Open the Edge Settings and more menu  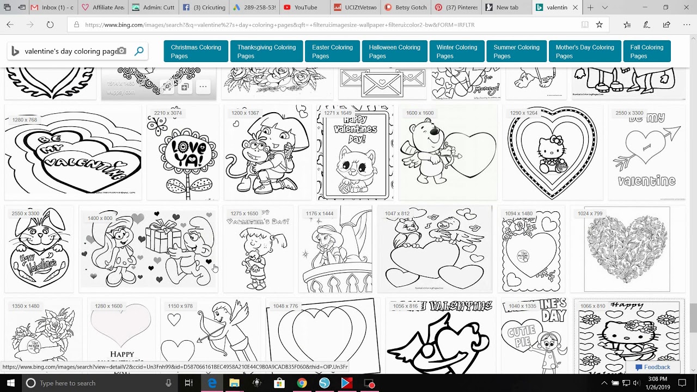tap(686, 24)
